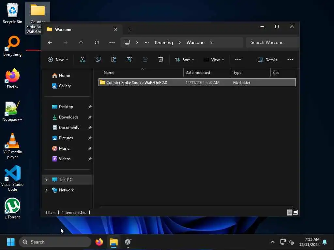Screen dimensions: 334x250
Task: Click the 7:13 AM taskbar clock
Action: click(x=310, y=242)
